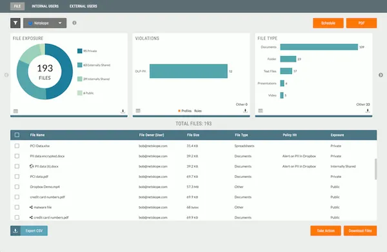Download the Violations chart
The width and height of the screenshot is (387, 252).
pos(245,111)
